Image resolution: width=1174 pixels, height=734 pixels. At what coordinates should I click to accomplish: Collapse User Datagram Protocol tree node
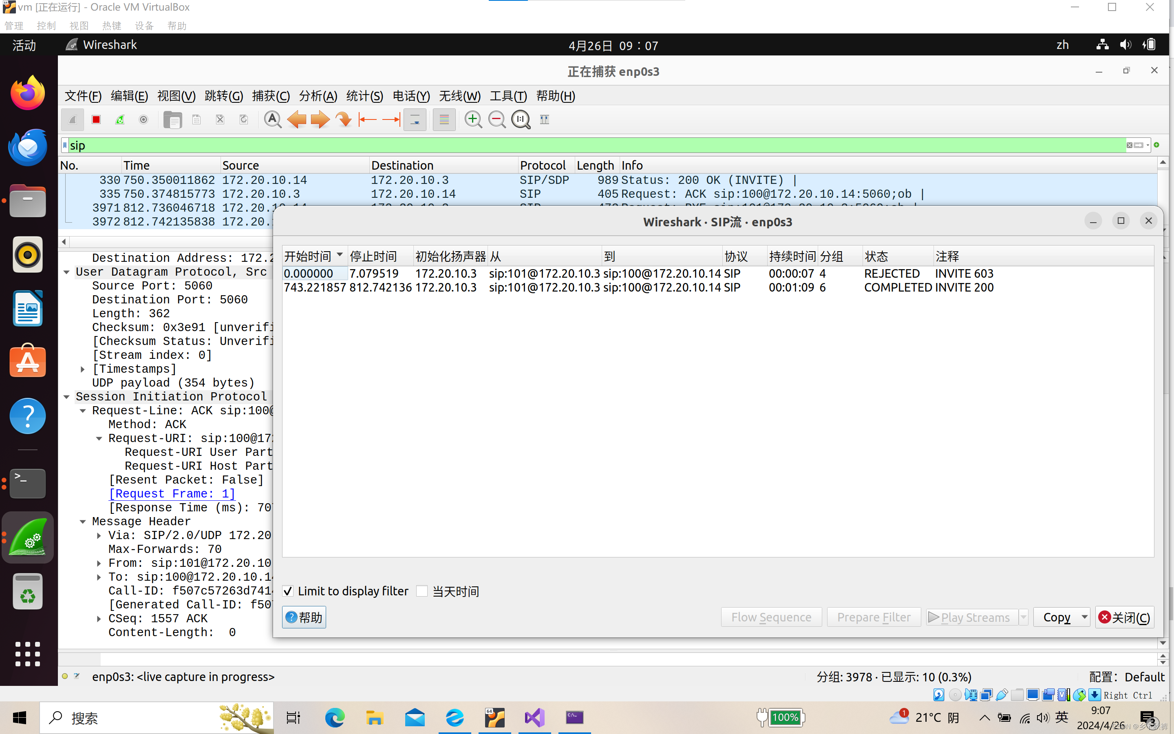pyautogui.click(x=66, y=272)
